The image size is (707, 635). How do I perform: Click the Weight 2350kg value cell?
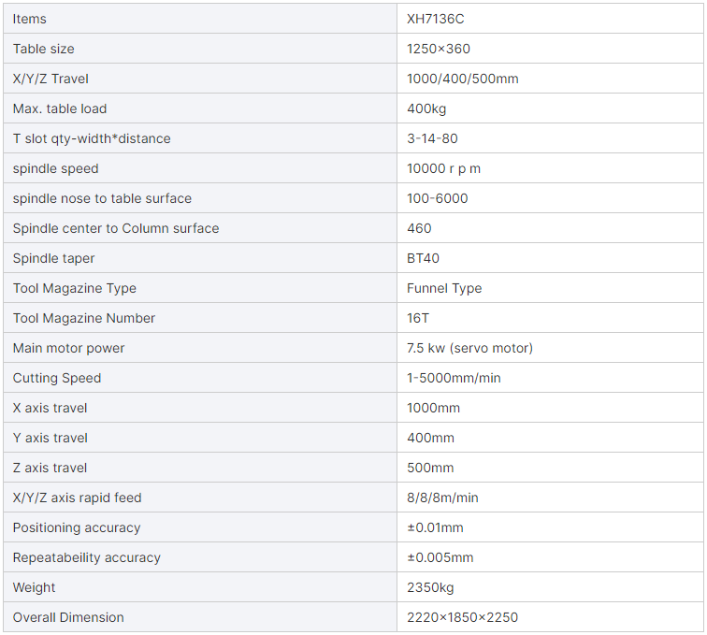click(x=550, y=587)
